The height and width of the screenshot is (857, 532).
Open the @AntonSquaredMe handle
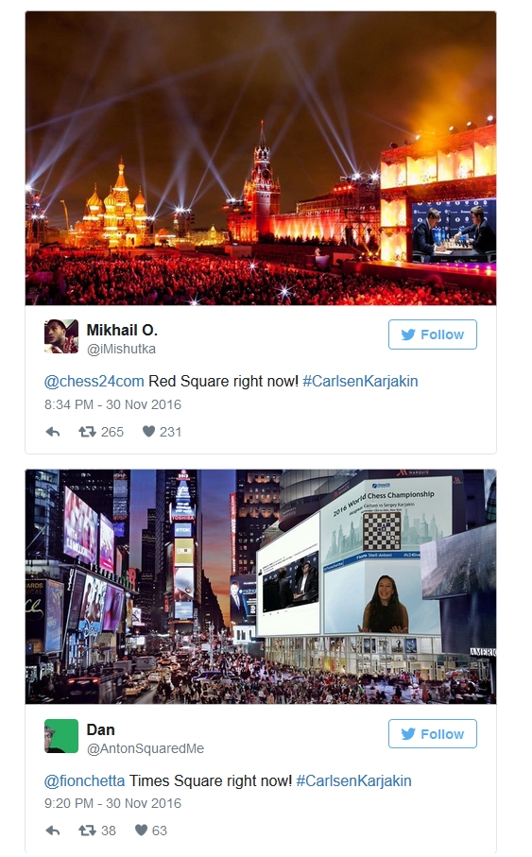(x=146, y=748)
